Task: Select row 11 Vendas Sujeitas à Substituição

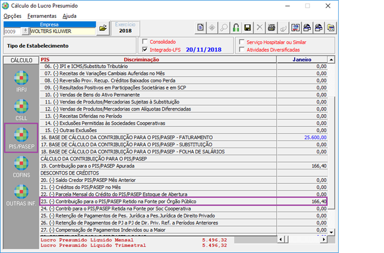Action: pyautogui.click(x=183, y=102)
